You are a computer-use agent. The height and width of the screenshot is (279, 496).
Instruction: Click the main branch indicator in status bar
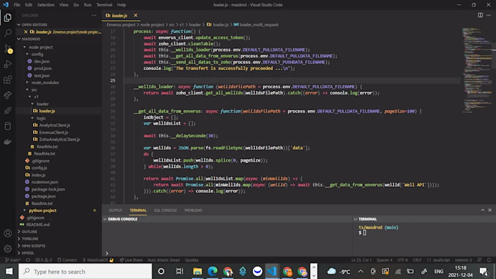13,260
